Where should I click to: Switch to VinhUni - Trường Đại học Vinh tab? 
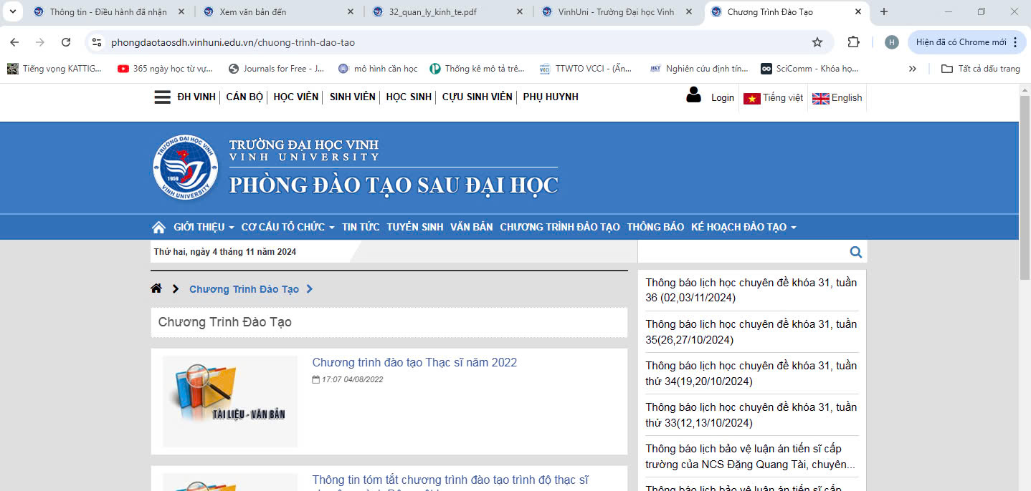617,12
